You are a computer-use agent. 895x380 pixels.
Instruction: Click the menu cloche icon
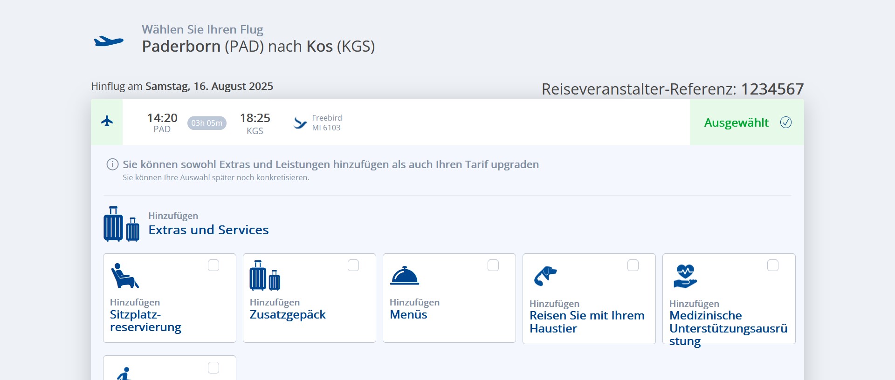pos(405,276)
